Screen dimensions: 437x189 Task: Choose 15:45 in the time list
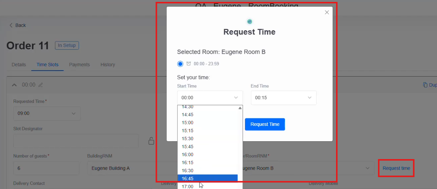(x=207, y=147)
